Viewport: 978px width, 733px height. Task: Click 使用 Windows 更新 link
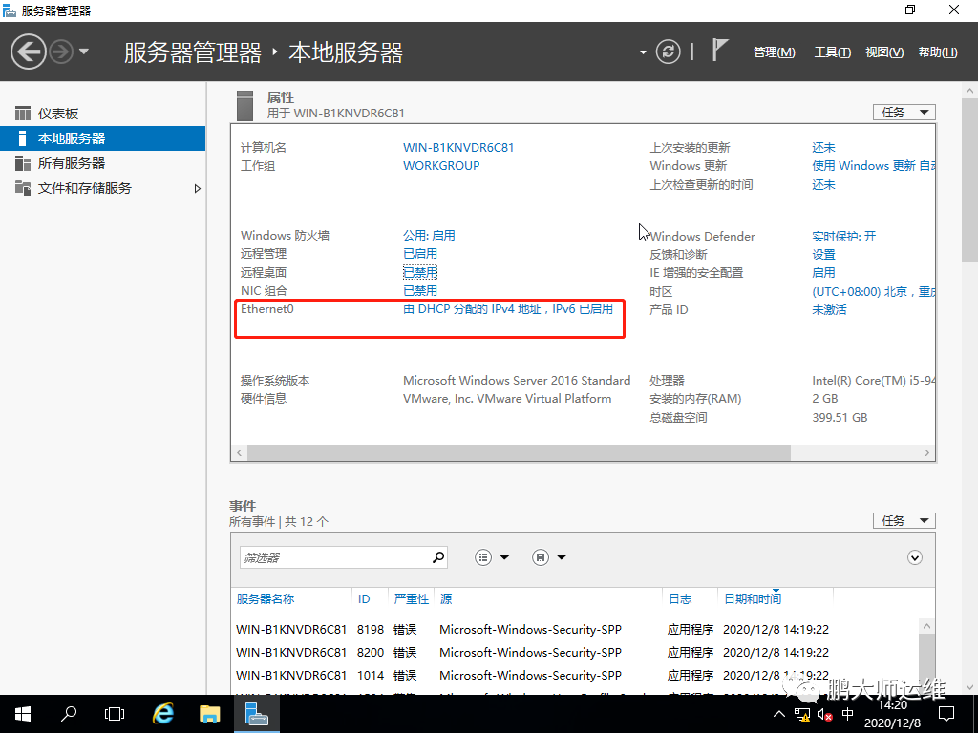(873, 166)
